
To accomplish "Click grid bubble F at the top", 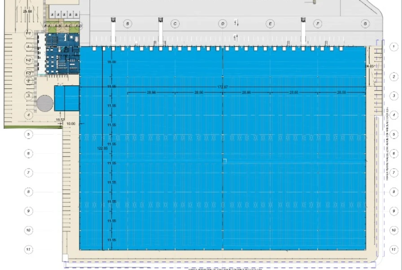I will 318,23.
